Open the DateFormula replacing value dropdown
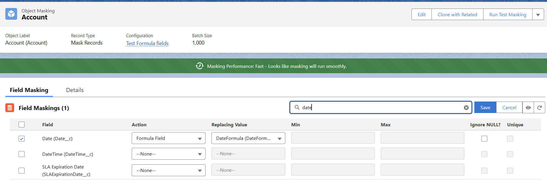The height and width of the screenshot is (180, 547). coord(248,138)
